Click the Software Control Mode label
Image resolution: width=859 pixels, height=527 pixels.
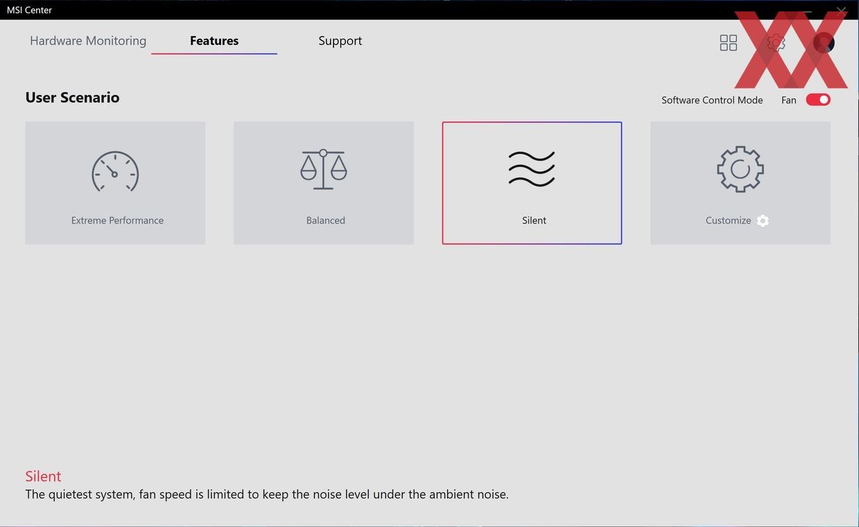(712, 100)
